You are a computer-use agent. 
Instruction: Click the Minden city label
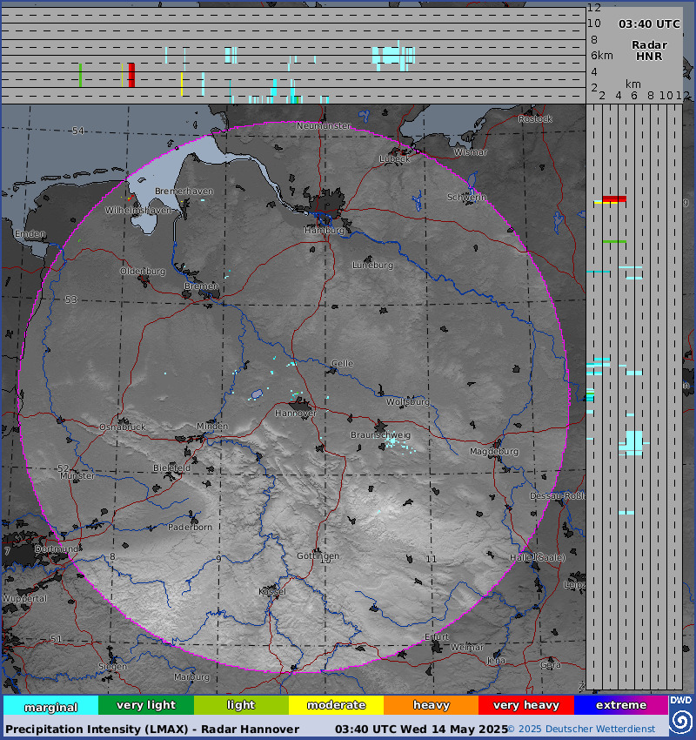[212, 427]
